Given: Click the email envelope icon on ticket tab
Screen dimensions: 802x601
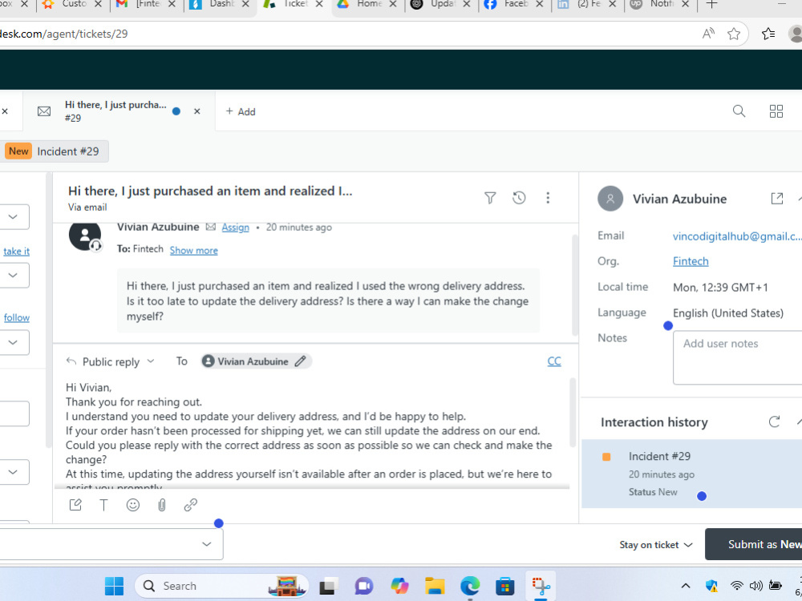Looking at the screenshot, I should tap(44, 111).
